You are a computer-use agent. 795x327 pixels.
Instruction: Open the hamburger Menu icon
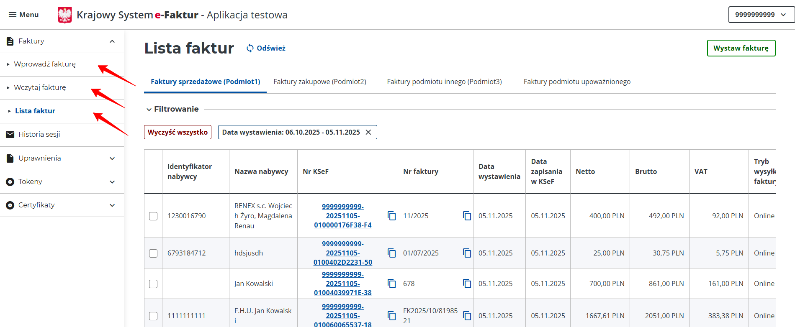coord(13,15)
